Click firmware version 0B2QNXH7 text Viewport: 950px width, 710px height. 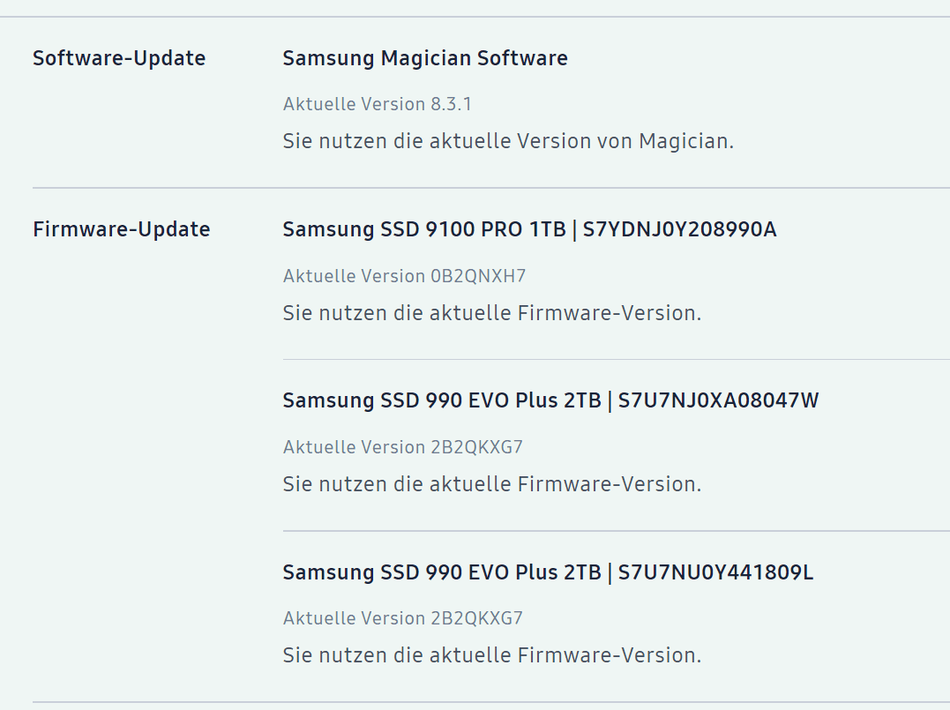[477, 276]
